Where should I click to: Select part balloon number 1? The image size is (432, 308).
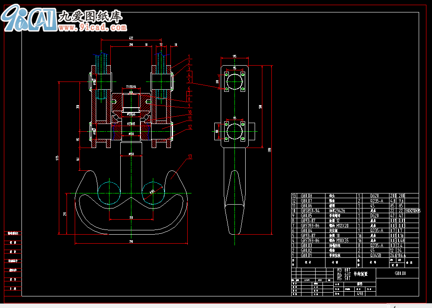(189, 56)
